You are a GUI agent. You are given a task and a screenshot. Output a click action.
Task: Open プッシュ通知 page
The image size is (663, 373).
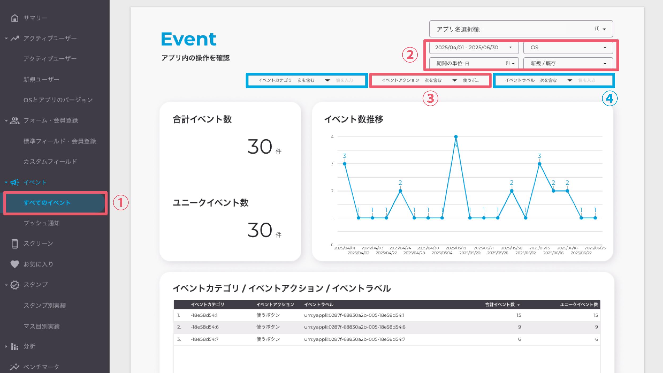[42, 223]
